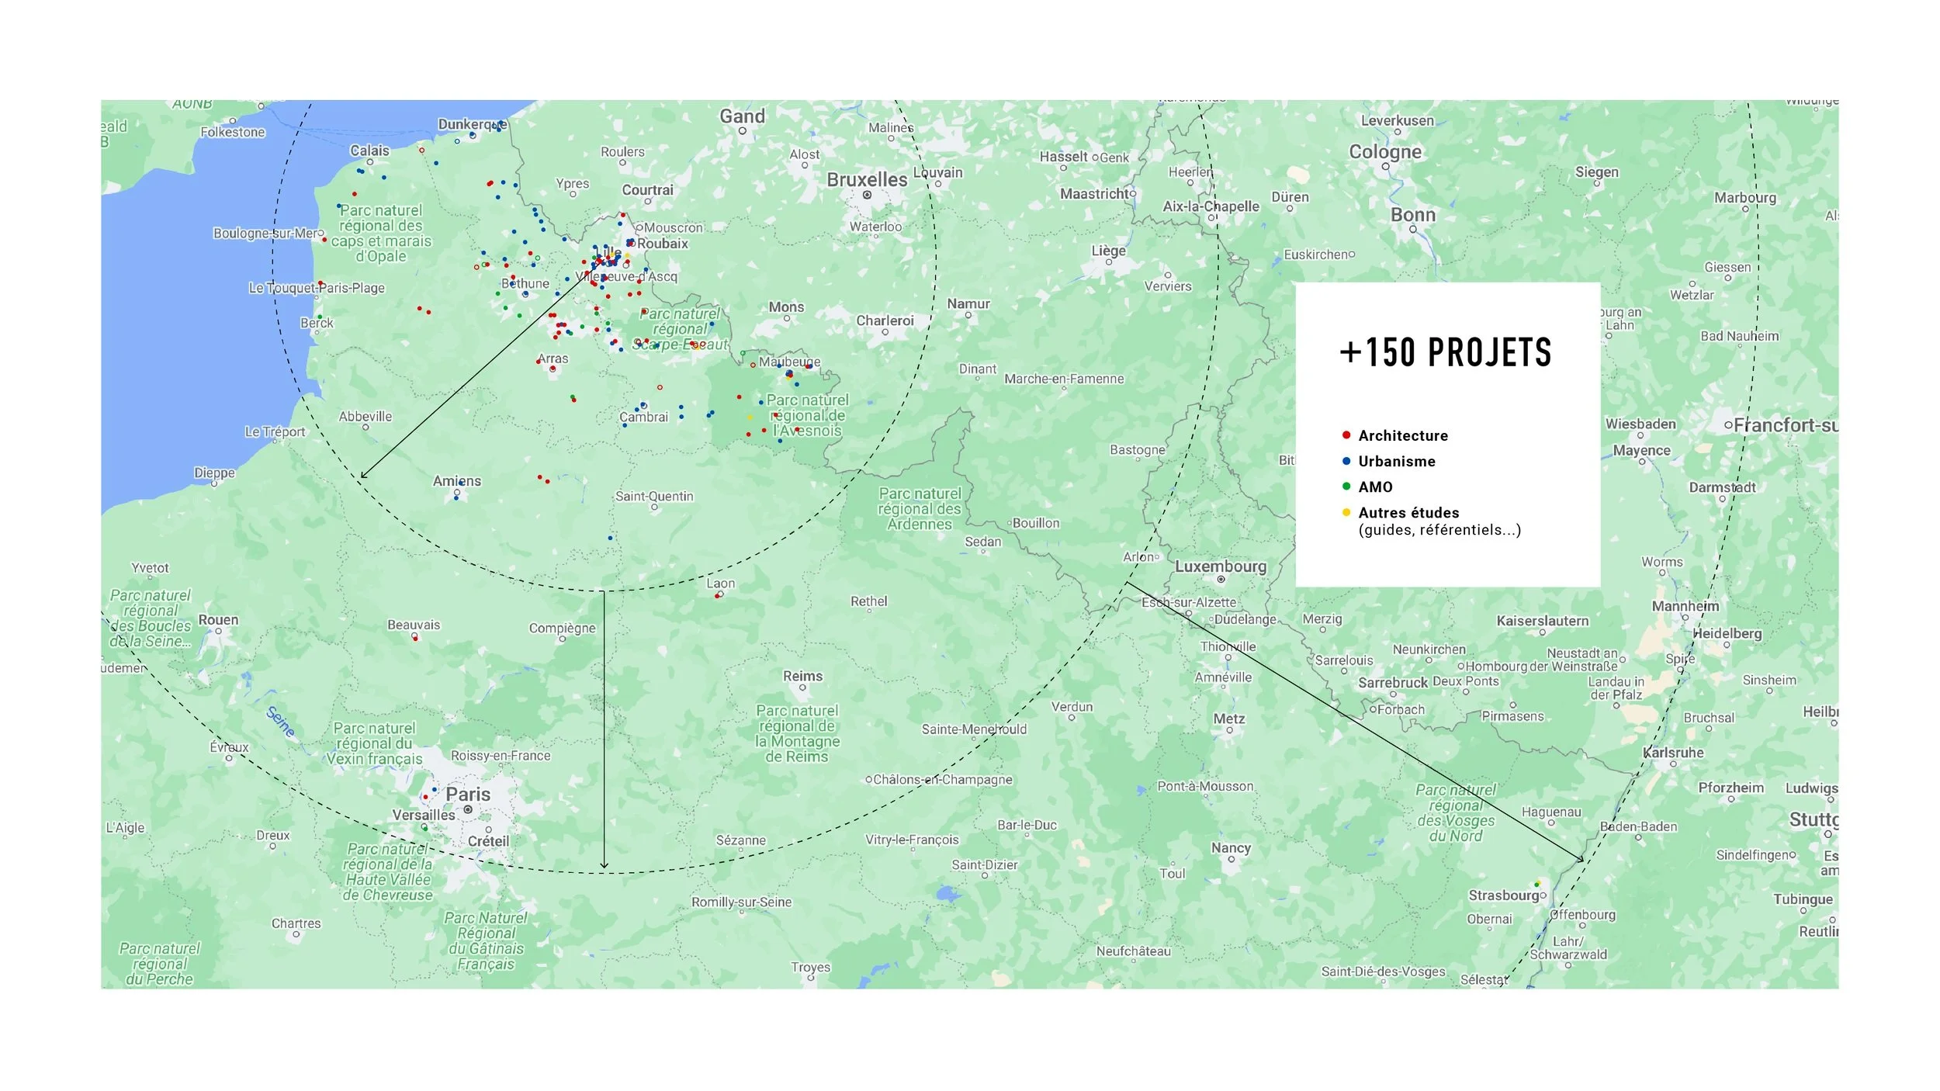Click the Strasbourg city marker circle
Viewport: 1940px width, 1091px height.
click(1543, 895)
